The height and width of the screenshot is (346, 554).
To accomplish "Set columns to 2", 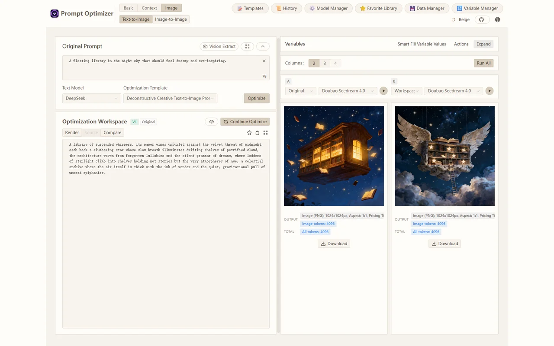I will 314,63.
